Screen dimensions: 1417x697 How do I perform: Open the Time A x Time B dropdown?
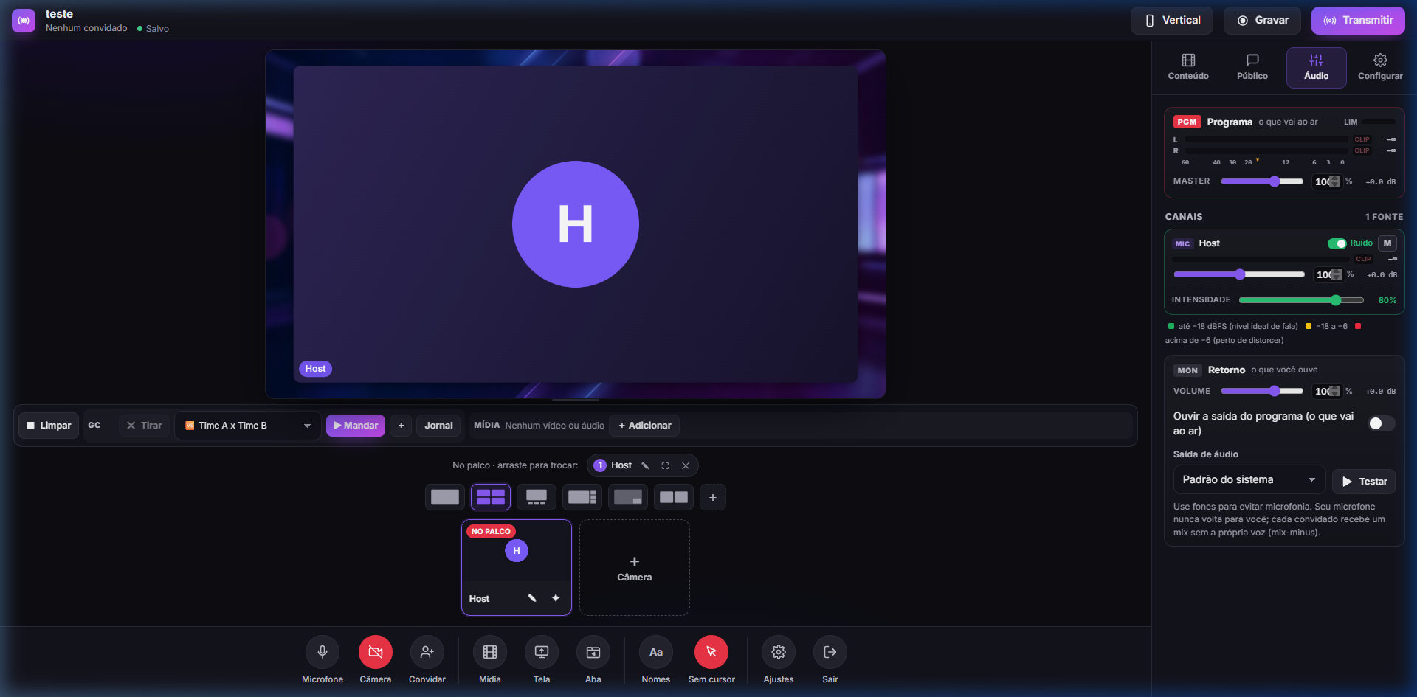pos(248,426)
